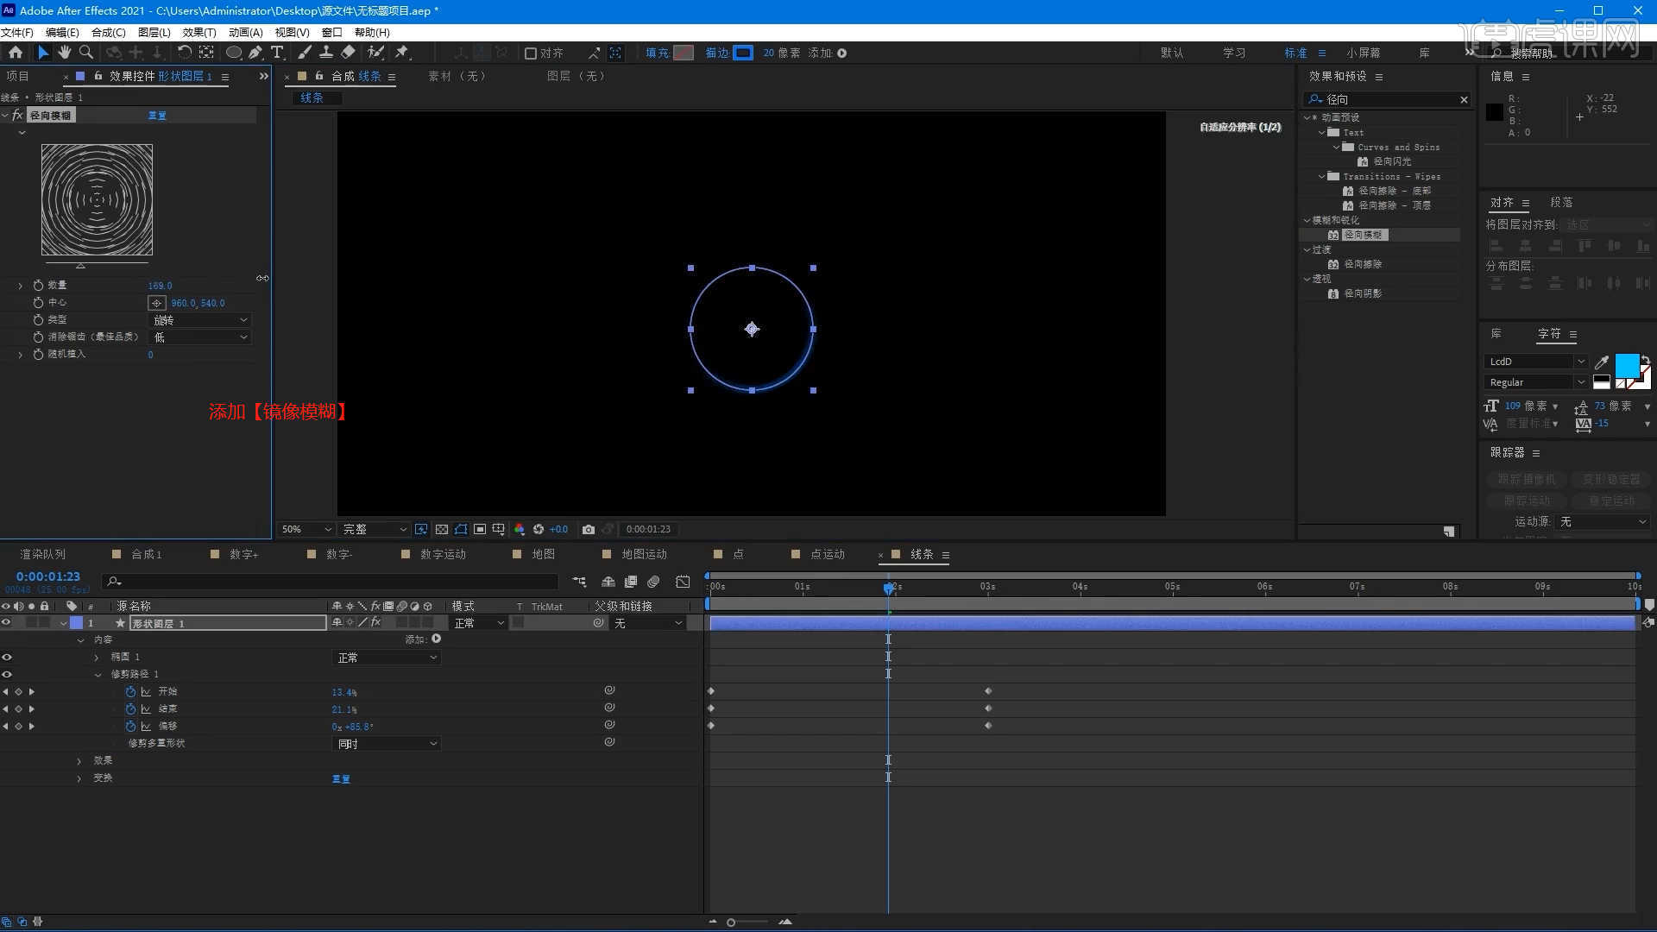Click the cyan fill color swatch
The height and width of the screenshot is (932, 1657).
tap(1627, 364)
